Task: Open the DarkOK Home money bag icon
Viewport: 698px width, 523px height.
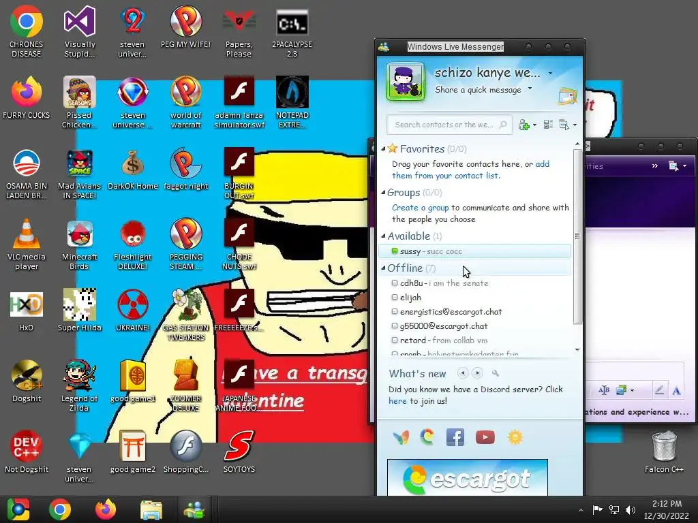Action: point(133,169)
